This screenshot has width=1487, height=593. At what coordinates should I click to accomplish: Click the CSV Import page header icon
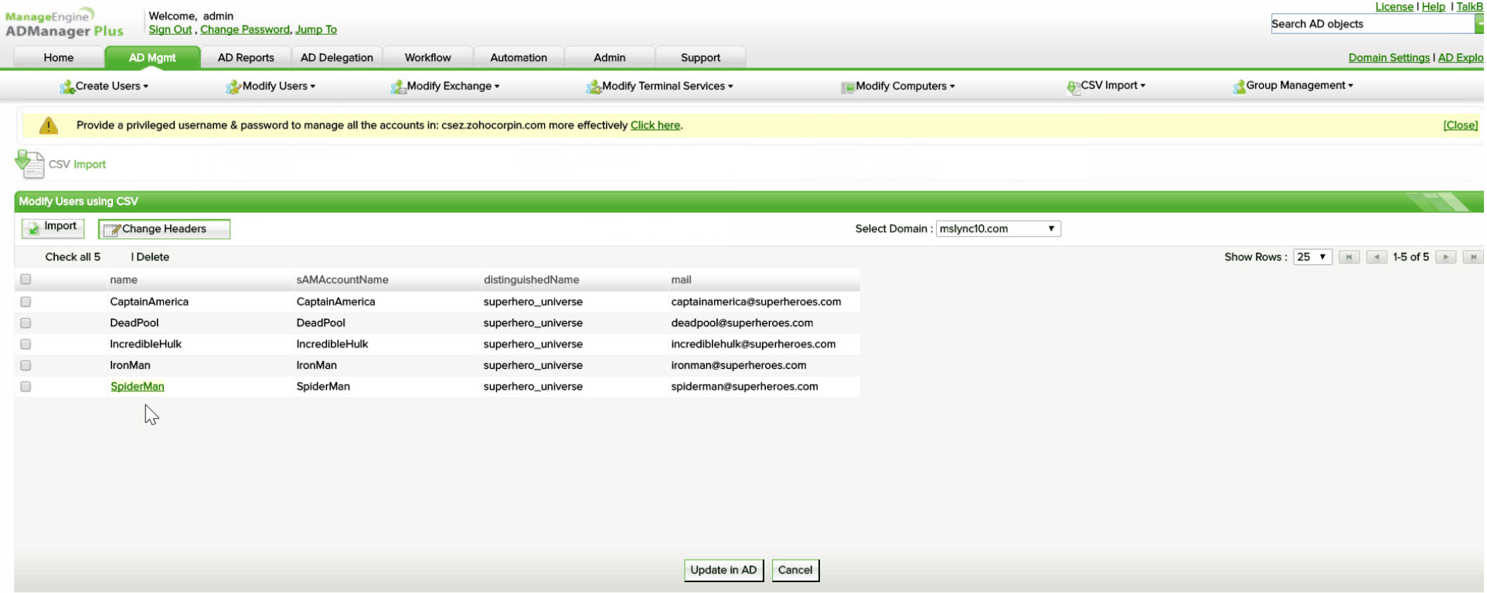coord(29,164)
